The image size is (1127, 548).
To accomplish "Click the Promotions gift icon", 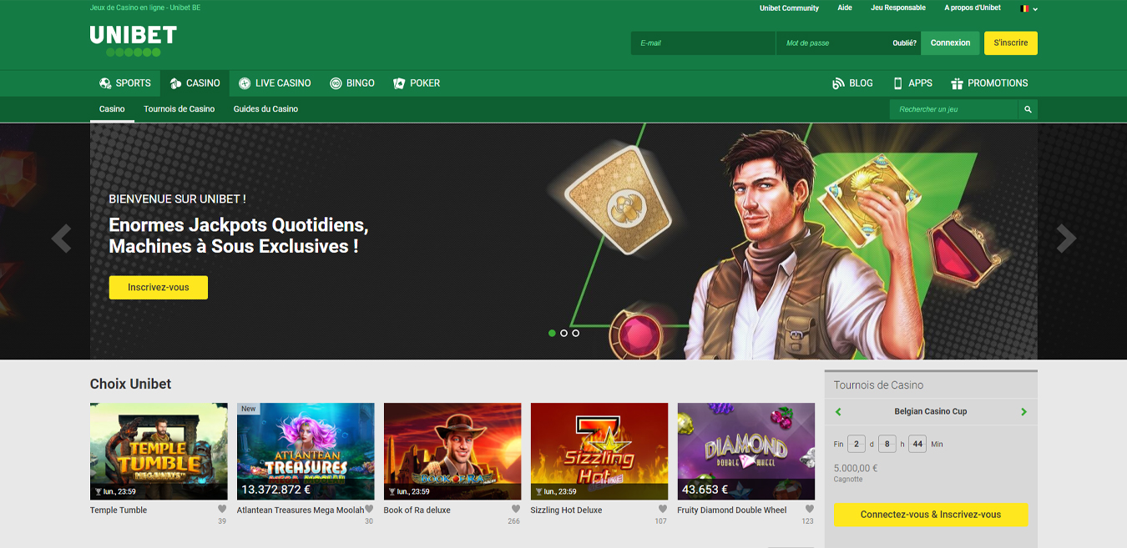I will (x=957, y=83).
